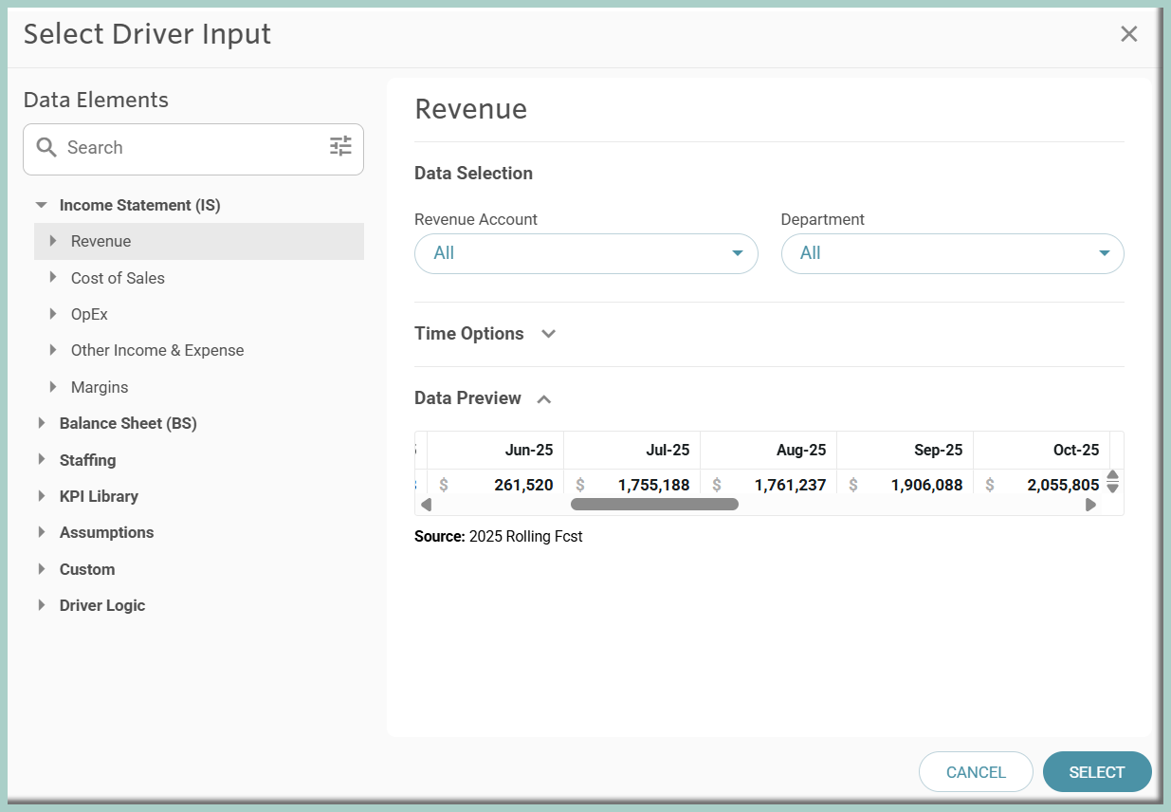This screenshot has width=1171, height=812.
Task: Click the Search data elements field
Action: point(193,149)
